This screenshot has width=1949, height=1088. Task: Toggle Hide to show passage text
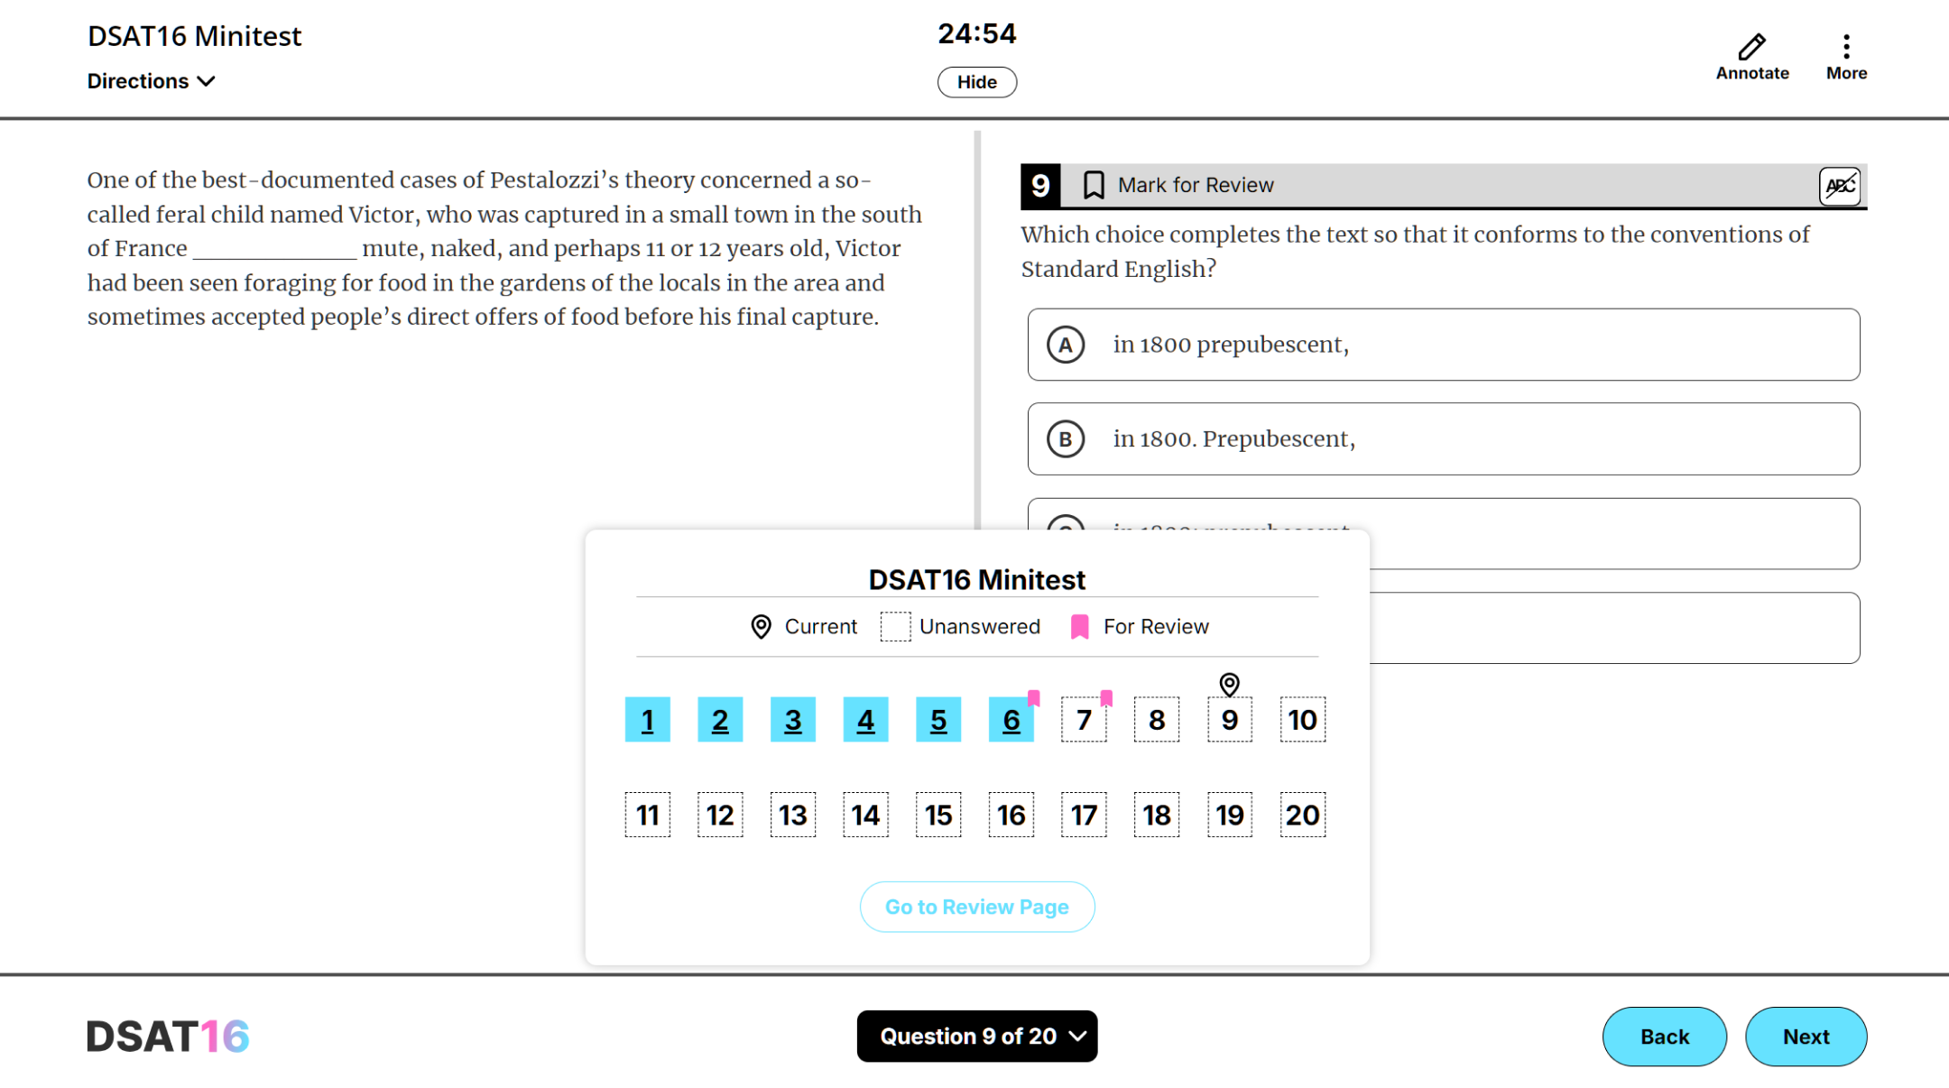pyautogui.click(x=975, y=81)
